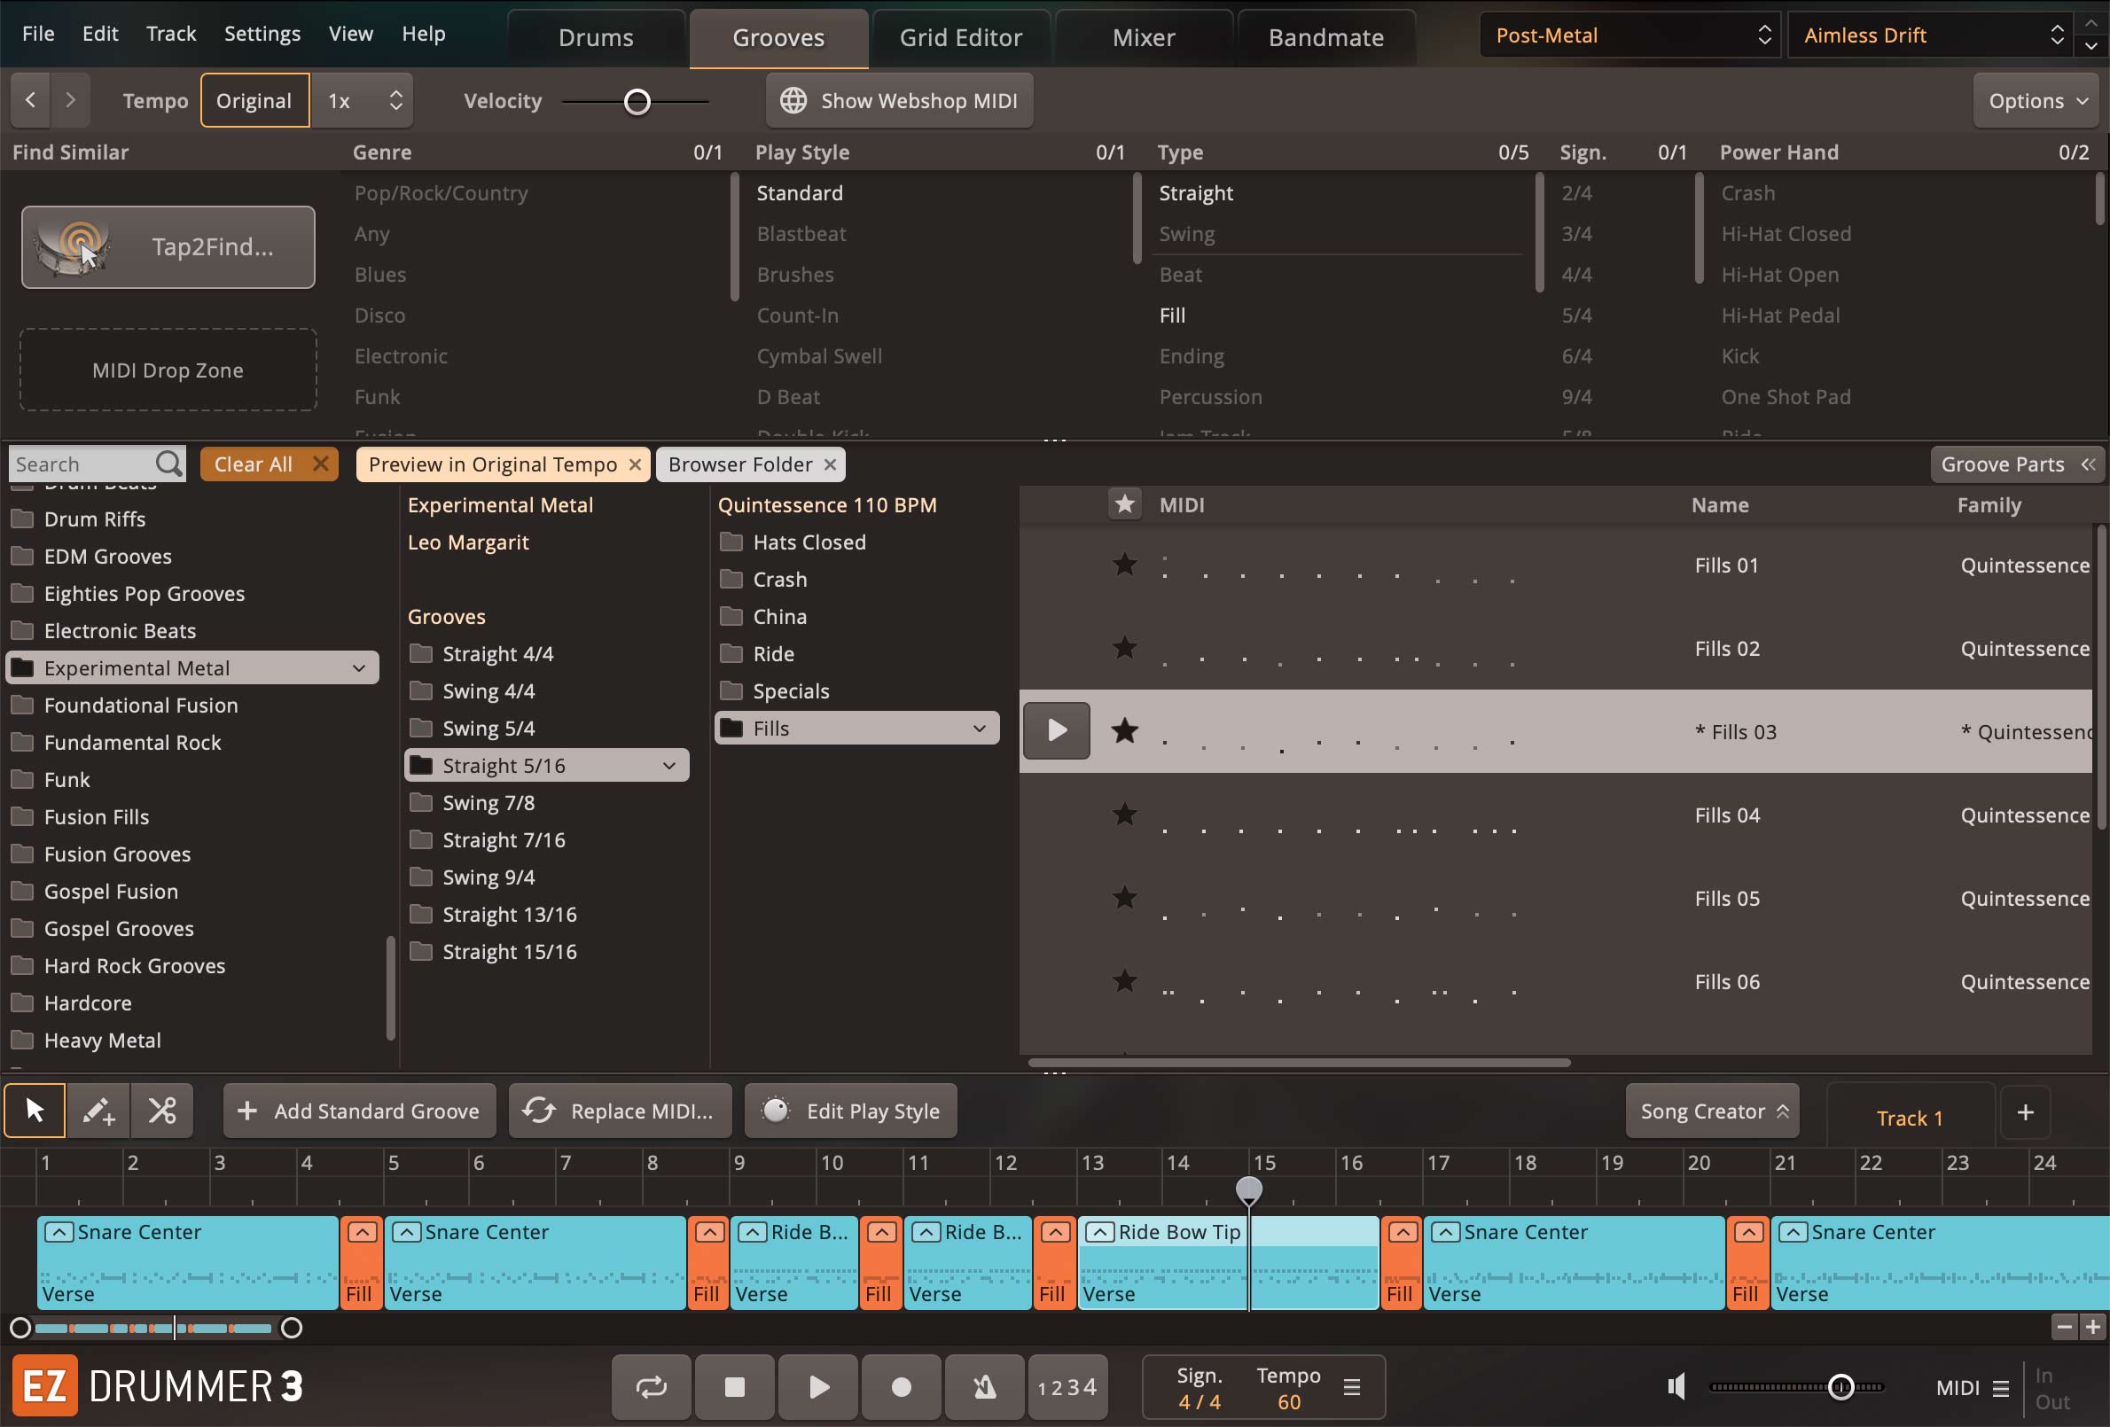Click the metronome icon
2110x1427 pixels.
984,1387
